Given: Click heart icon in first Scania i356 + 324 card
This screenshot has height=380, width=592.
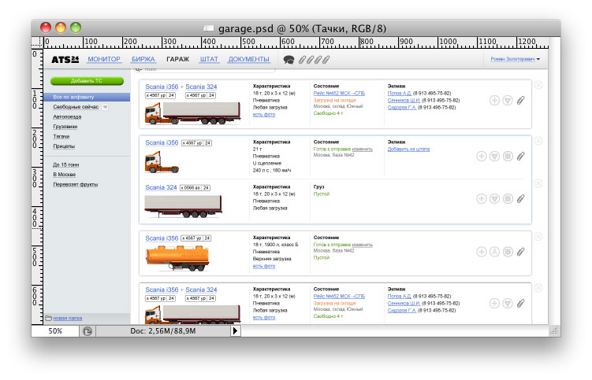Looking at the screenshot, I should pyautogui.click(x=508, y=100).
